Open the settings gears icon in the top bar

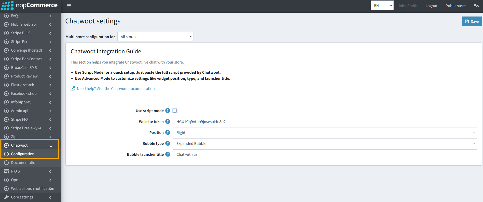point(476,6)
